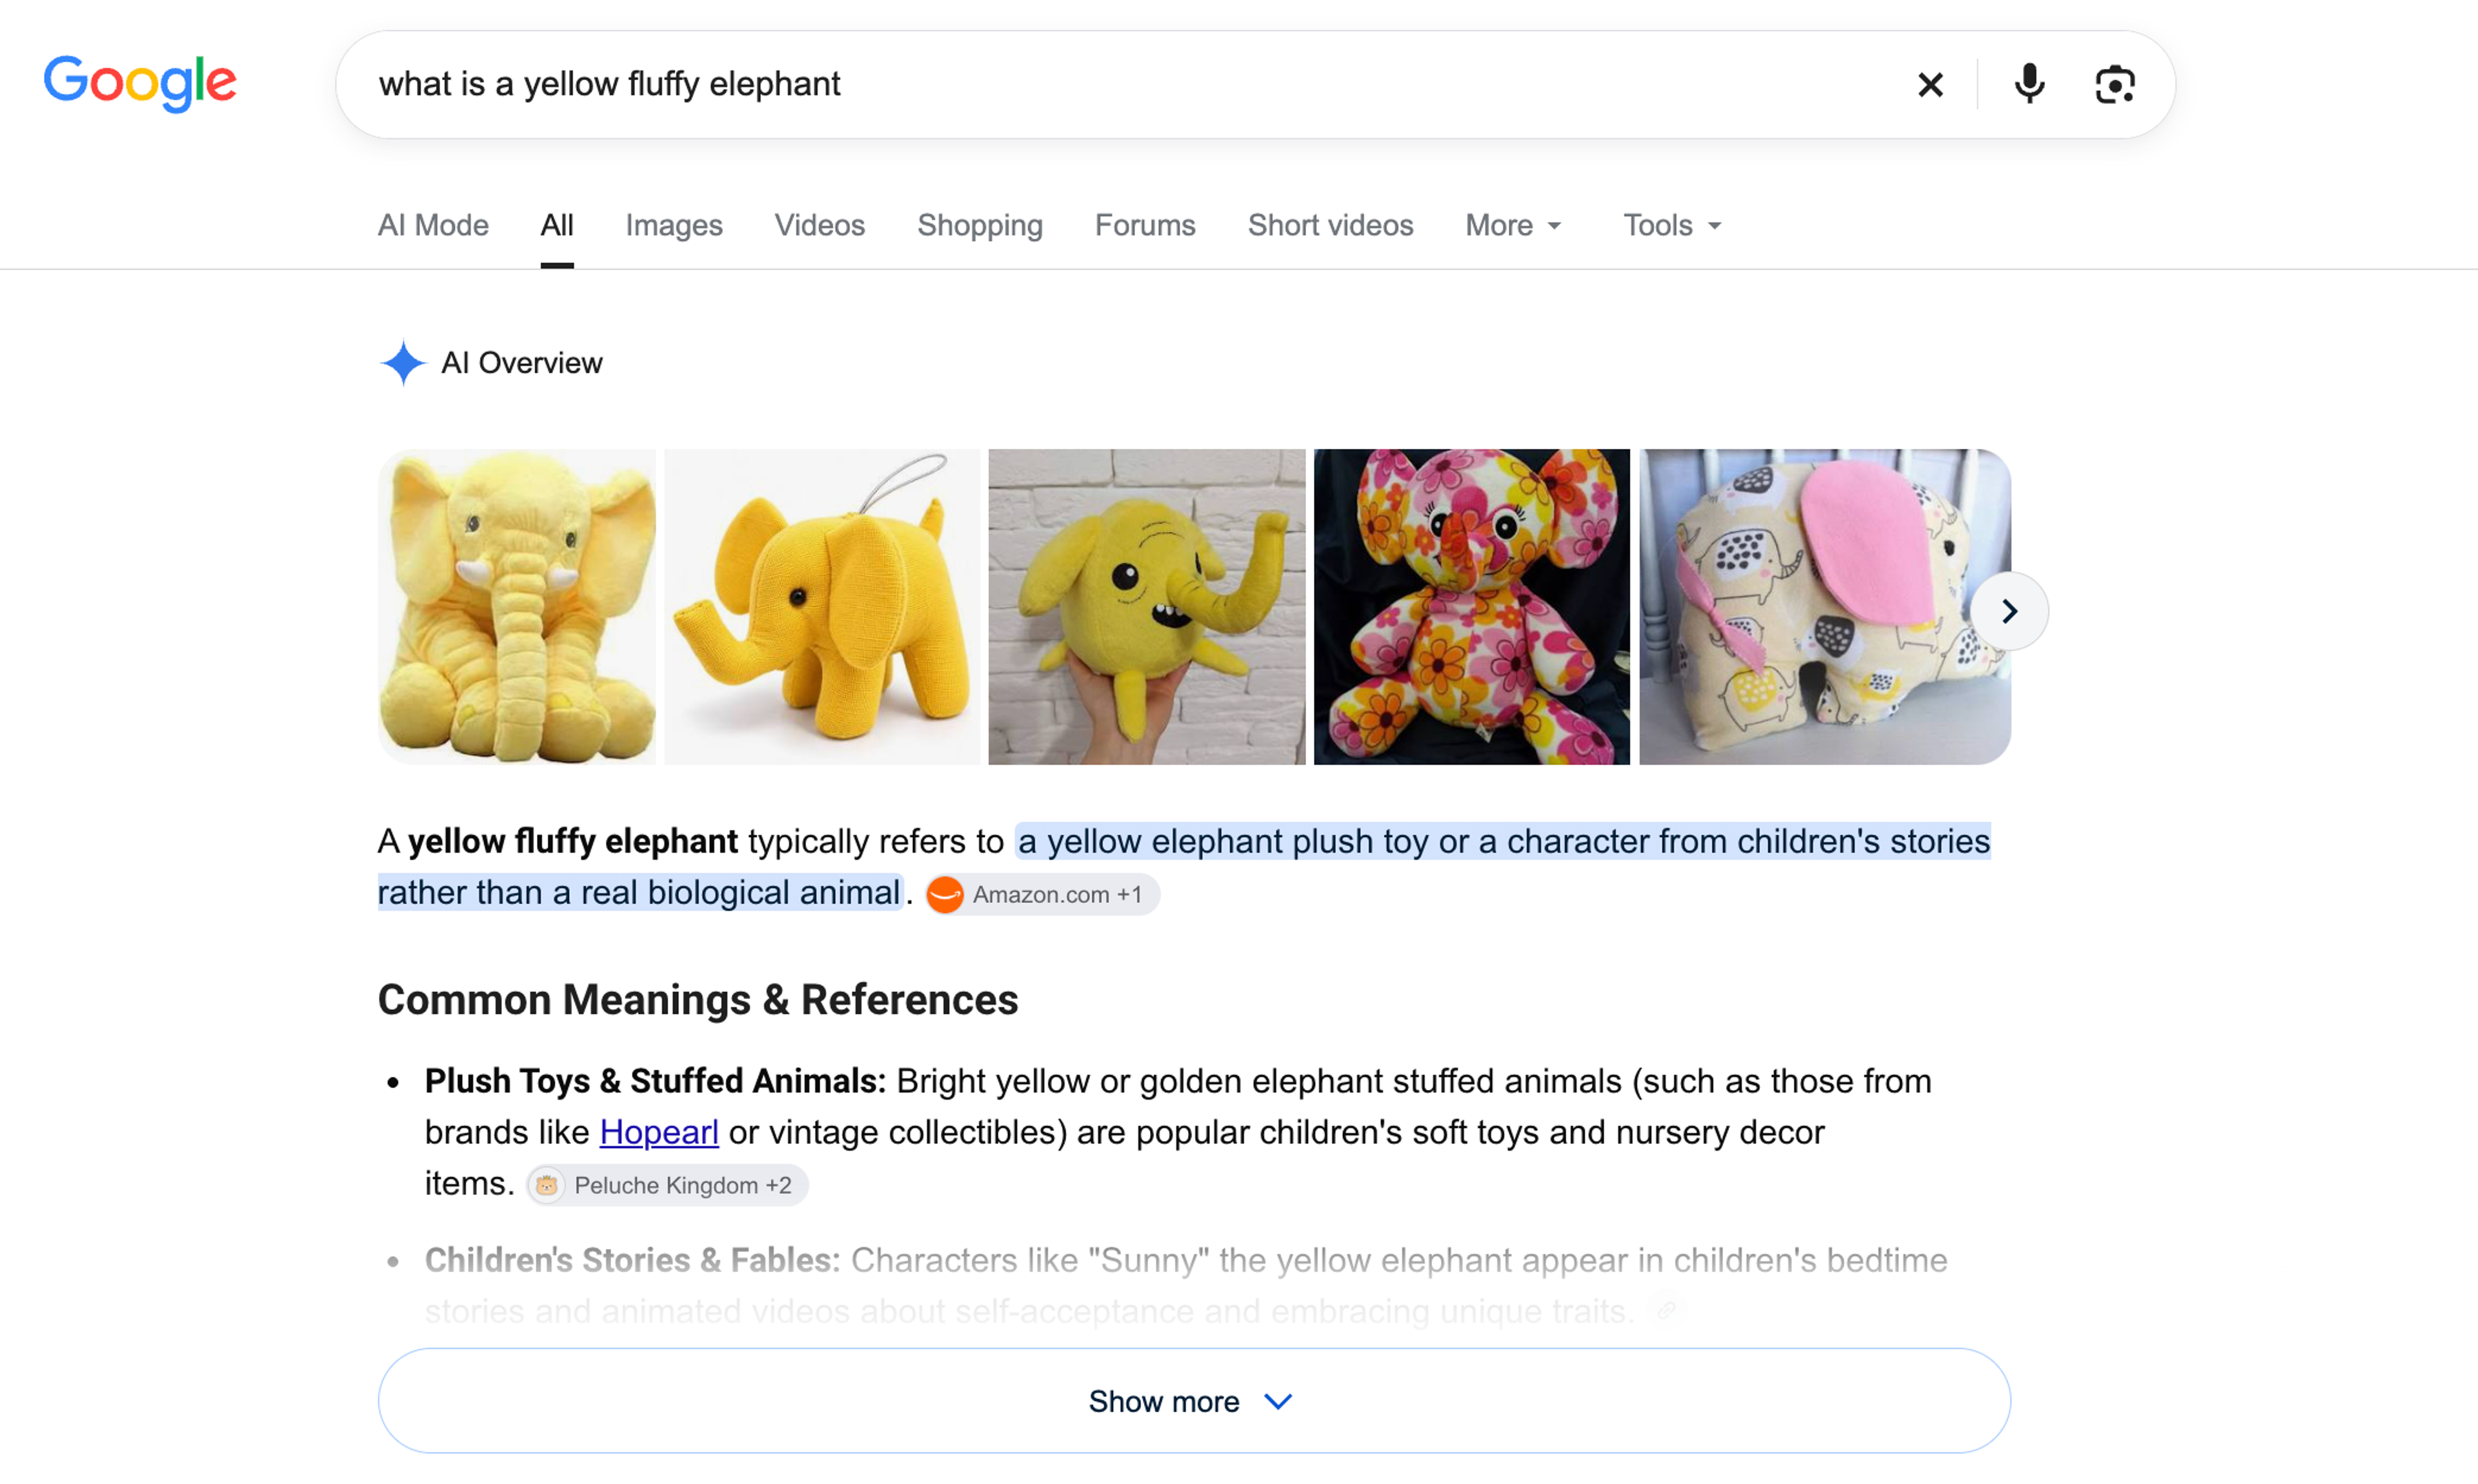Go to the Shopping tab
The width and height of the screenshot is (2478, 1484).
980,225
